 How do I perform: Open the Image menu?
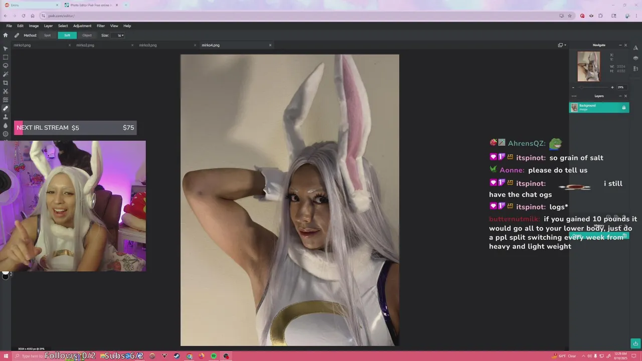coord(34,26)
